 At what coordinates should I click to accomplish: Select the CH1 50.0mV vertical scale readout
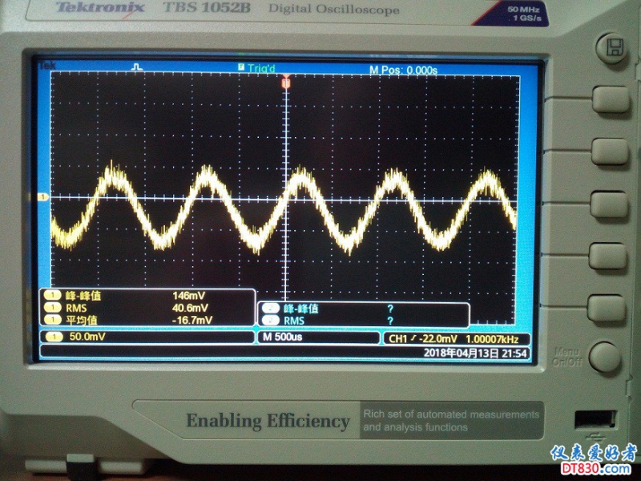(x=88, y=338)
